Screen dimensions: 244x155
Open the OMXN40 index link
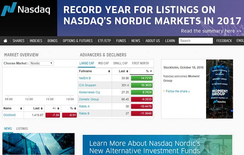tap(9, 115)
